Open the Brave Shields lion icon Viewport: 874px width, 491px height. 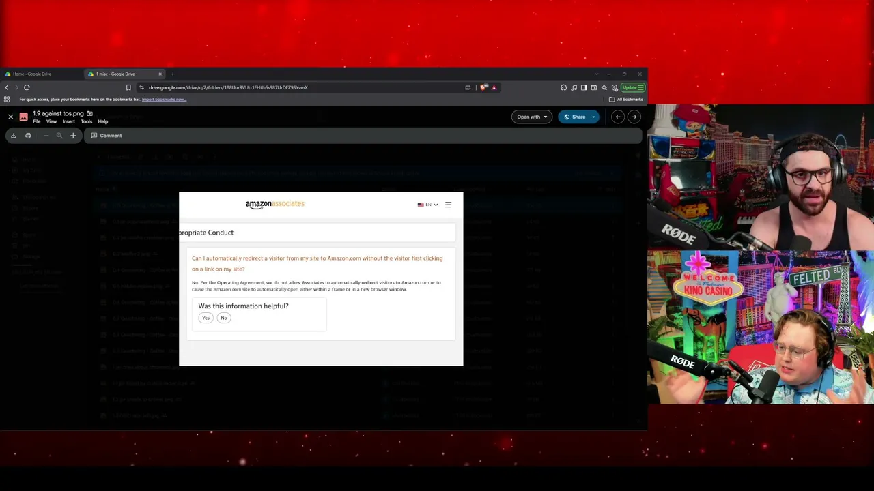484,87
